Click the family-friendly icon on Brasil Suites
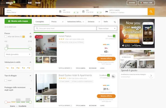Screen dimensions: 166x108 (x=113, y=76)
